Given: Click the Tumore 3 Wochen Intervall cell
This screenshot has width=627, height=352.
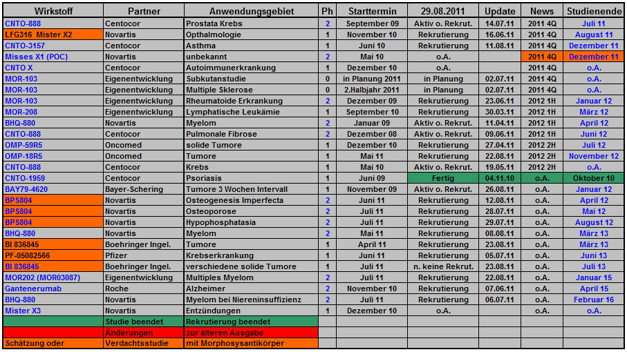Looking at the screenshot, I should click(252, 190).
